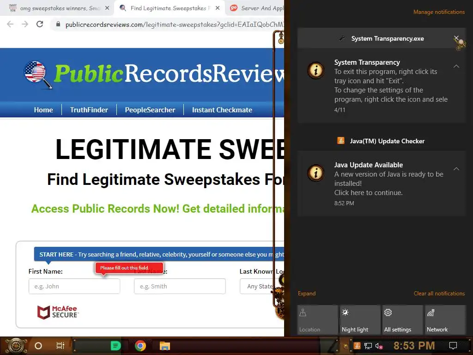Click the Cortana circle icon in taskbar

pyautogui.click(x=38, y=346)
